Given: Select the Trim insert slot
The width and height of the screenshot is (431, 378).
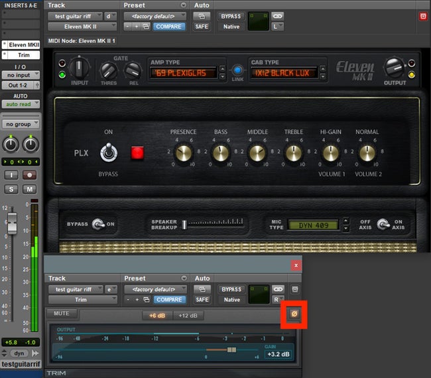Looking at the screenshot, I should click(21, 55).
